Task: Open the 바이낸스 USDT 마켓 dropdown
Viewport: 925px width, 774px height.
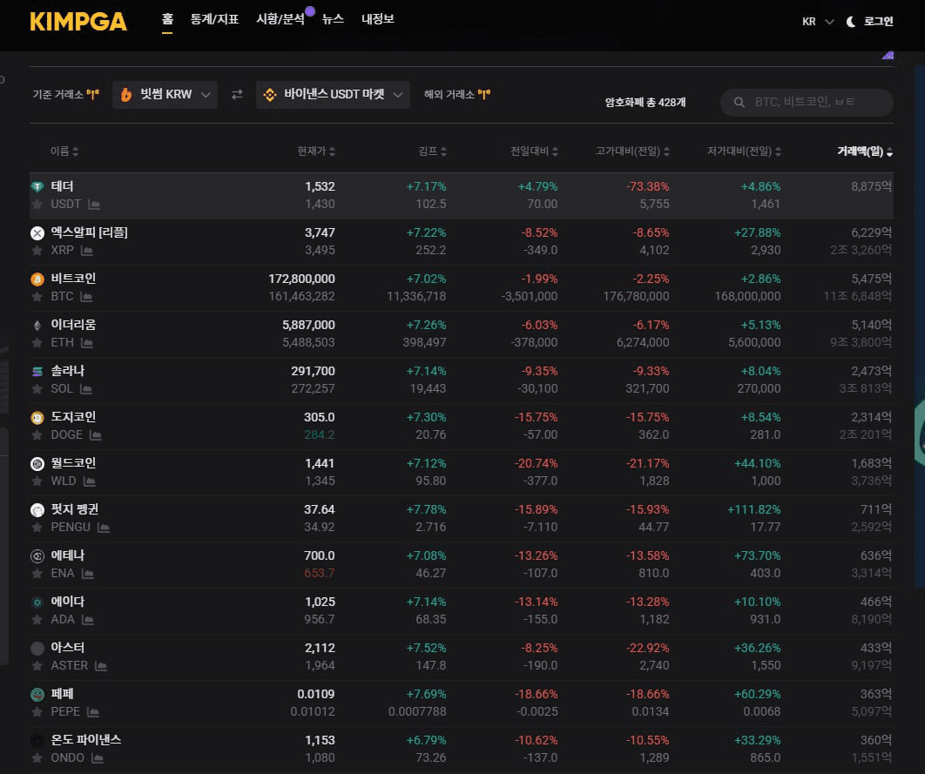Action: (x=333, y=95)
